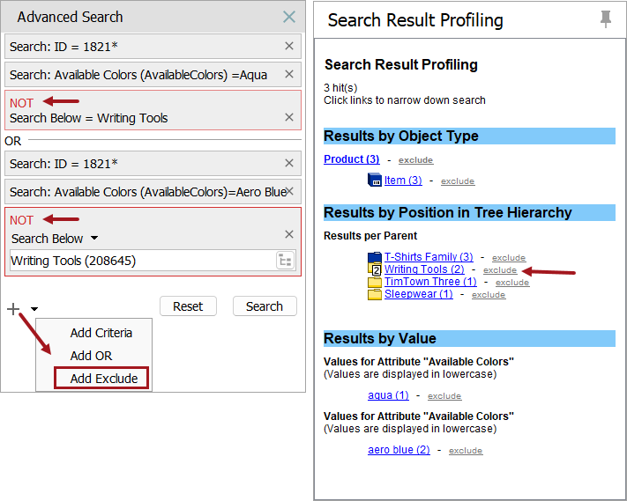Exclude Sleepwear from results

[489, 295]
